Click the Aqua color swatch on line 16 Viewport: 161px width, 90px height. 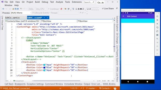point(44,65)
